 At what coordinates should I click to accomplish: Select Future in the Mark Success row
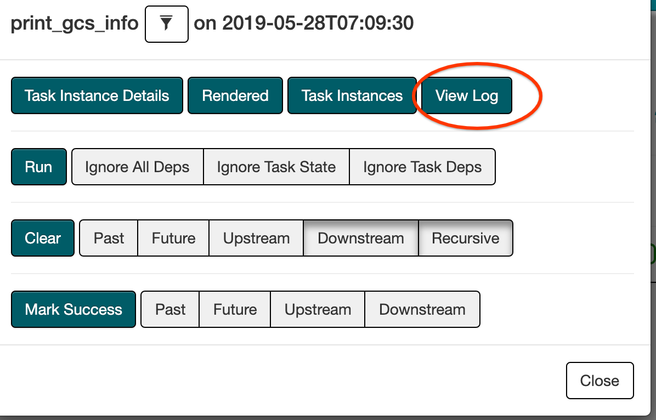[235, 309]
